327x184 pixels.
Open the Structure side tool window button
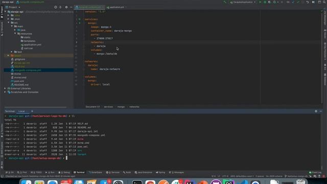click(x=2, y=29)
